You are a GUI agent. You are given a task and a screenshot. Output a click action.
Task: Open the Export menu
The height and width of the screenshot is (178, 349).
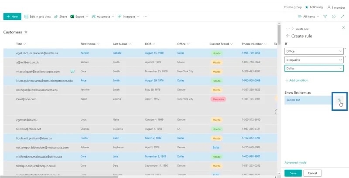[x=79, y=16]
